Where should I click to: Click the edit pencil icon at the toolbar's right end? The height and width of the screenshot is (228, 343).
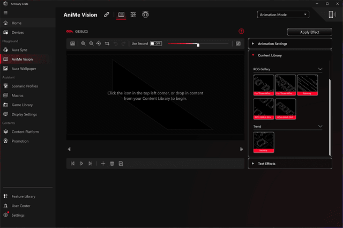[238, 43]
